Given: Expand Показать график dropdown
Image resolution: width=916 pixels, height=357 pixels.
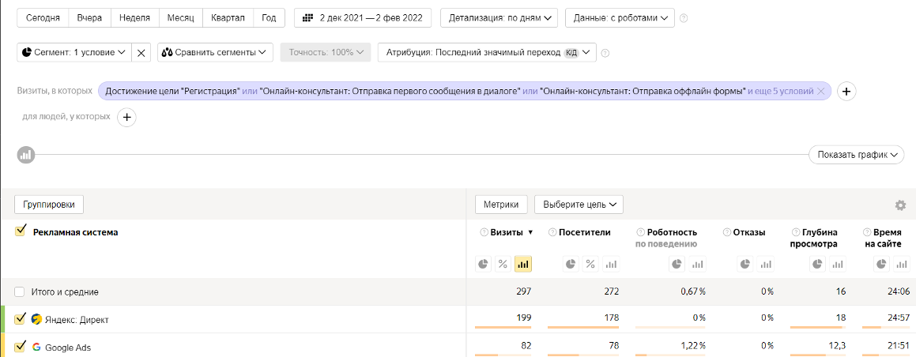Looking at the screenshot, I should pos(857,155).
